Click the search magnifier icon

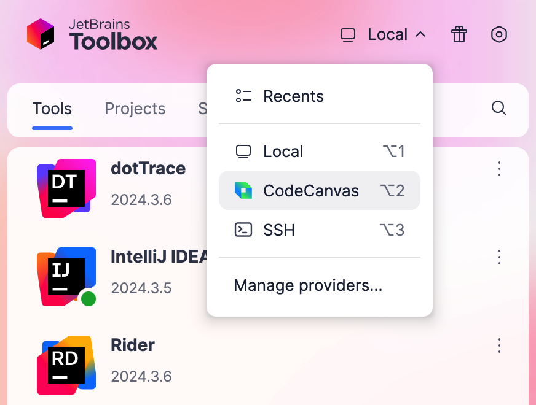[499, 108]
